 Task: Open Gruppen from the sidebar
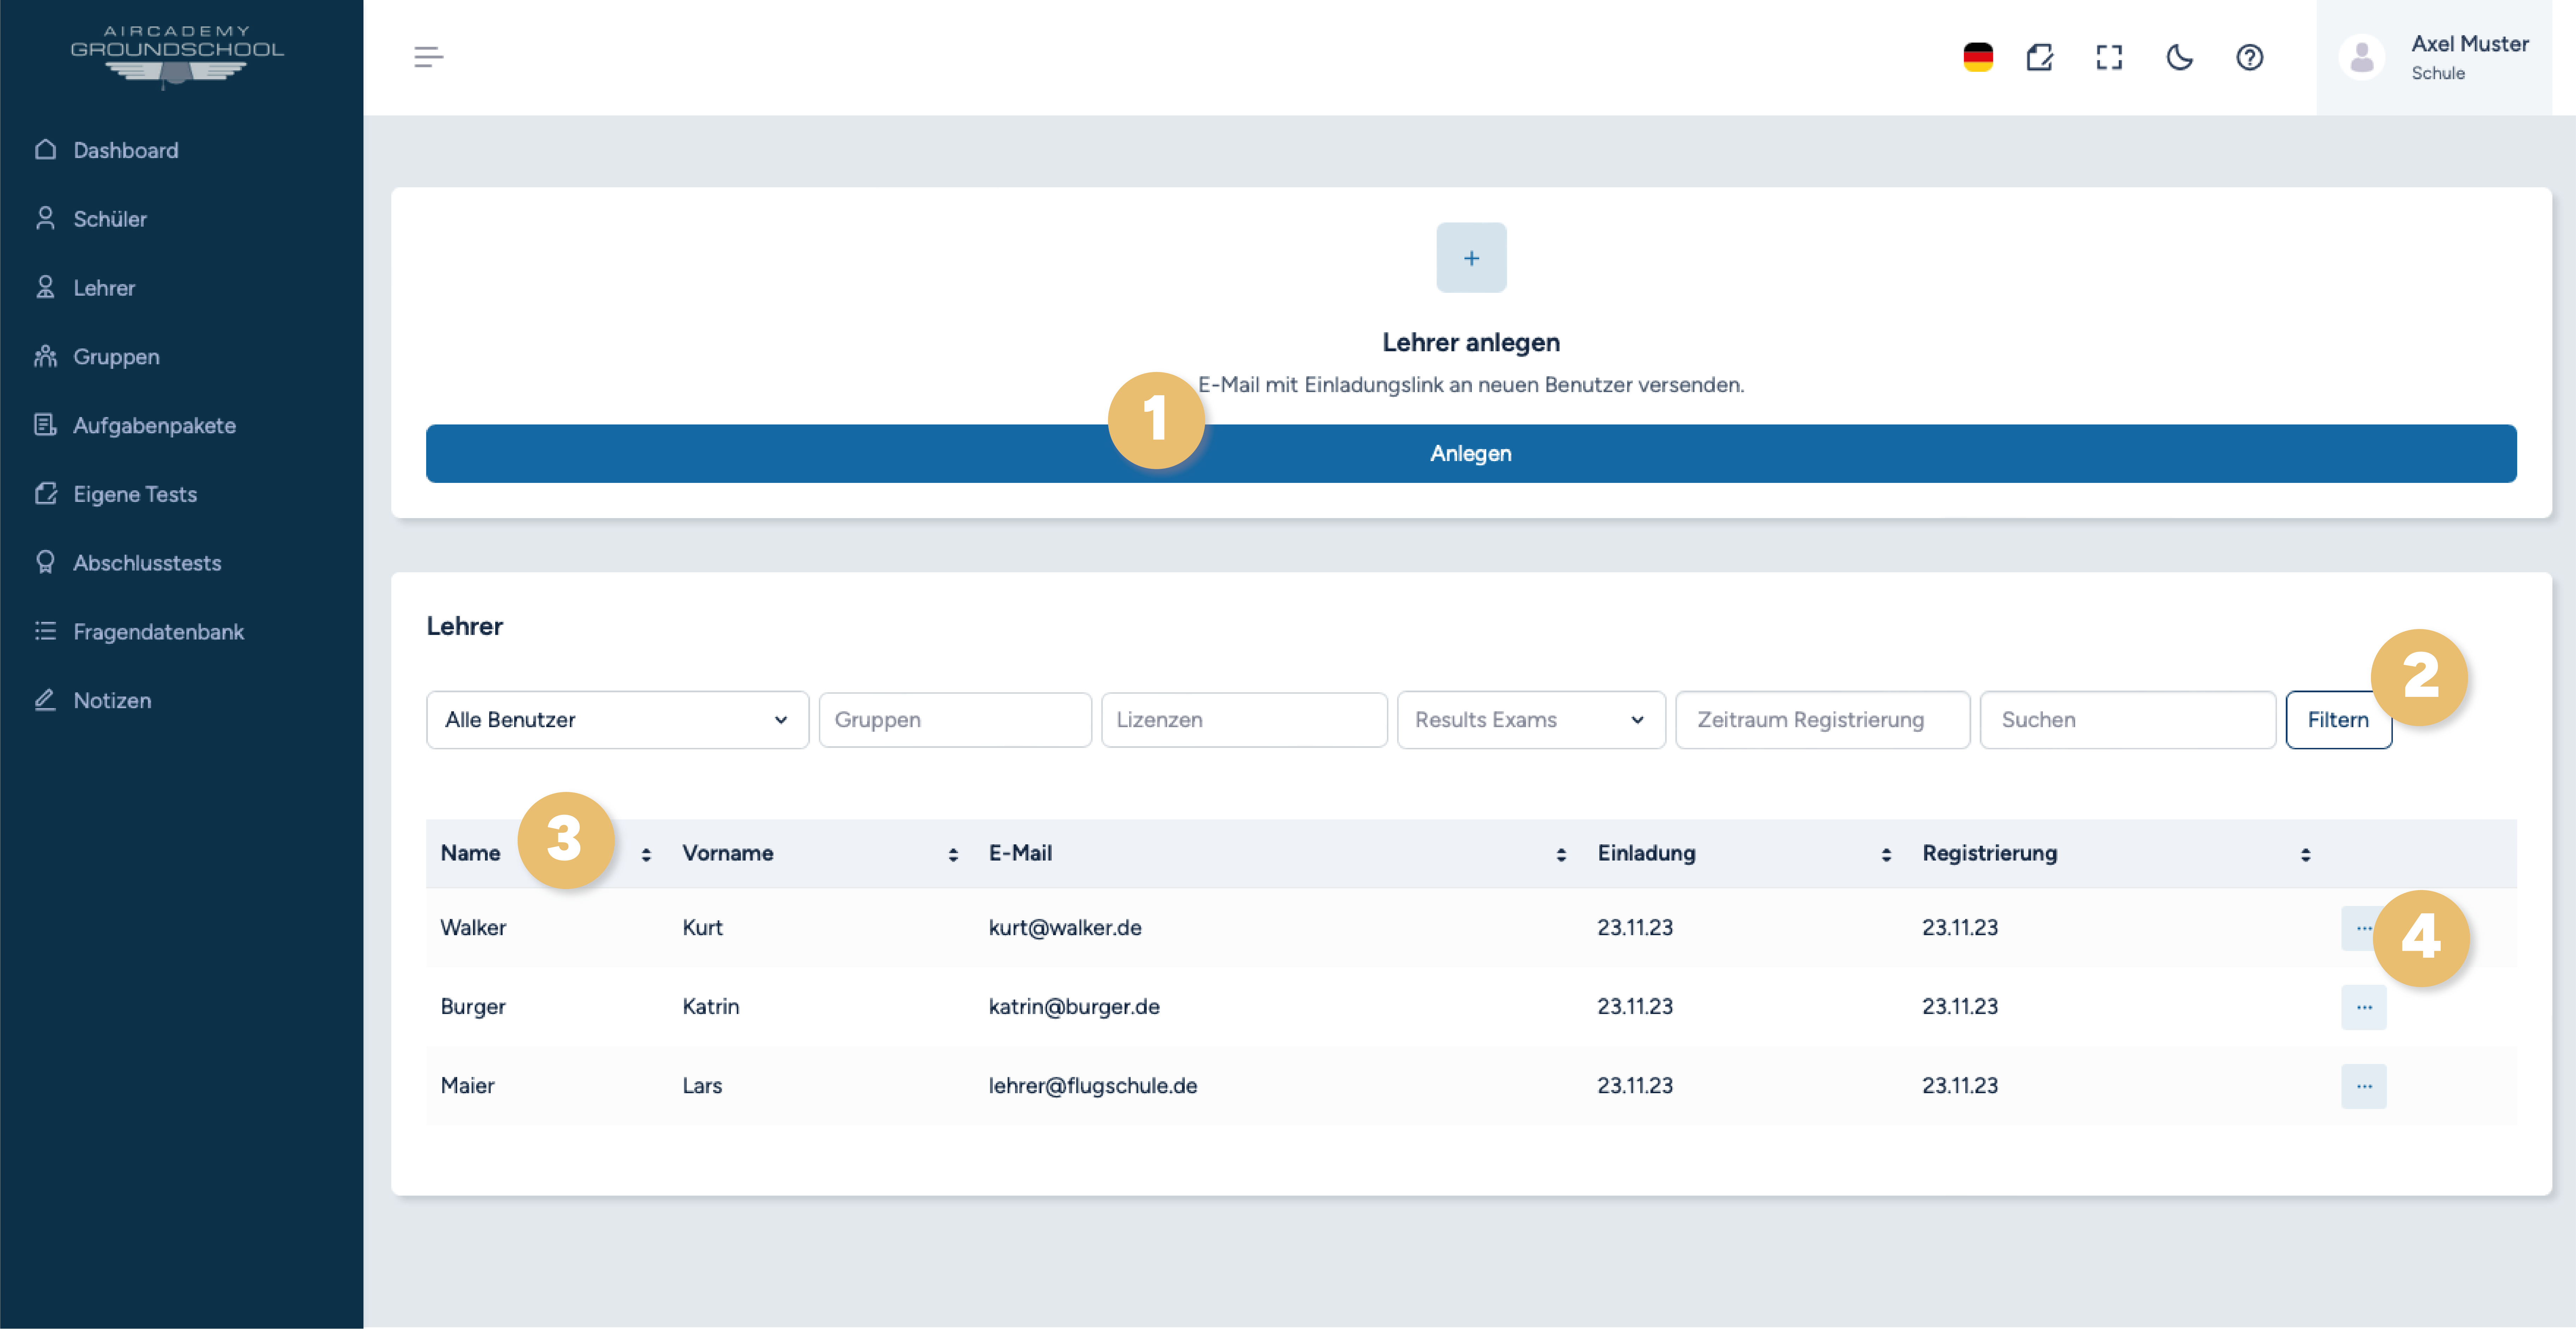tap(115, 357)
